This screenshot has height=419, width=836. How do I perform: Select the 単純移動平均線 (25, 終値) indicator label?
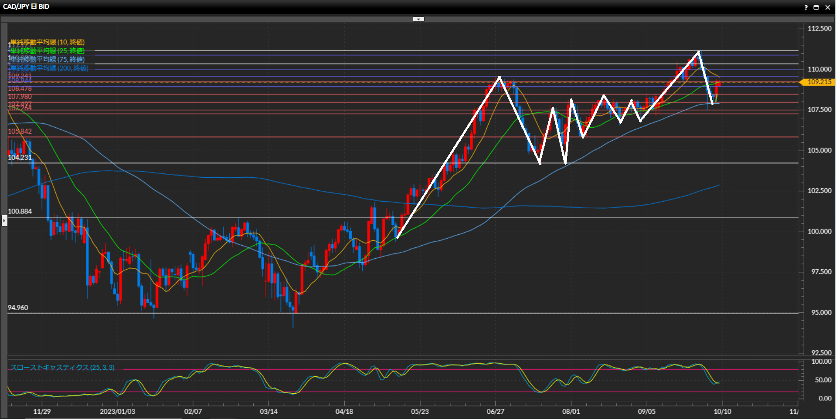pos(48,51)
